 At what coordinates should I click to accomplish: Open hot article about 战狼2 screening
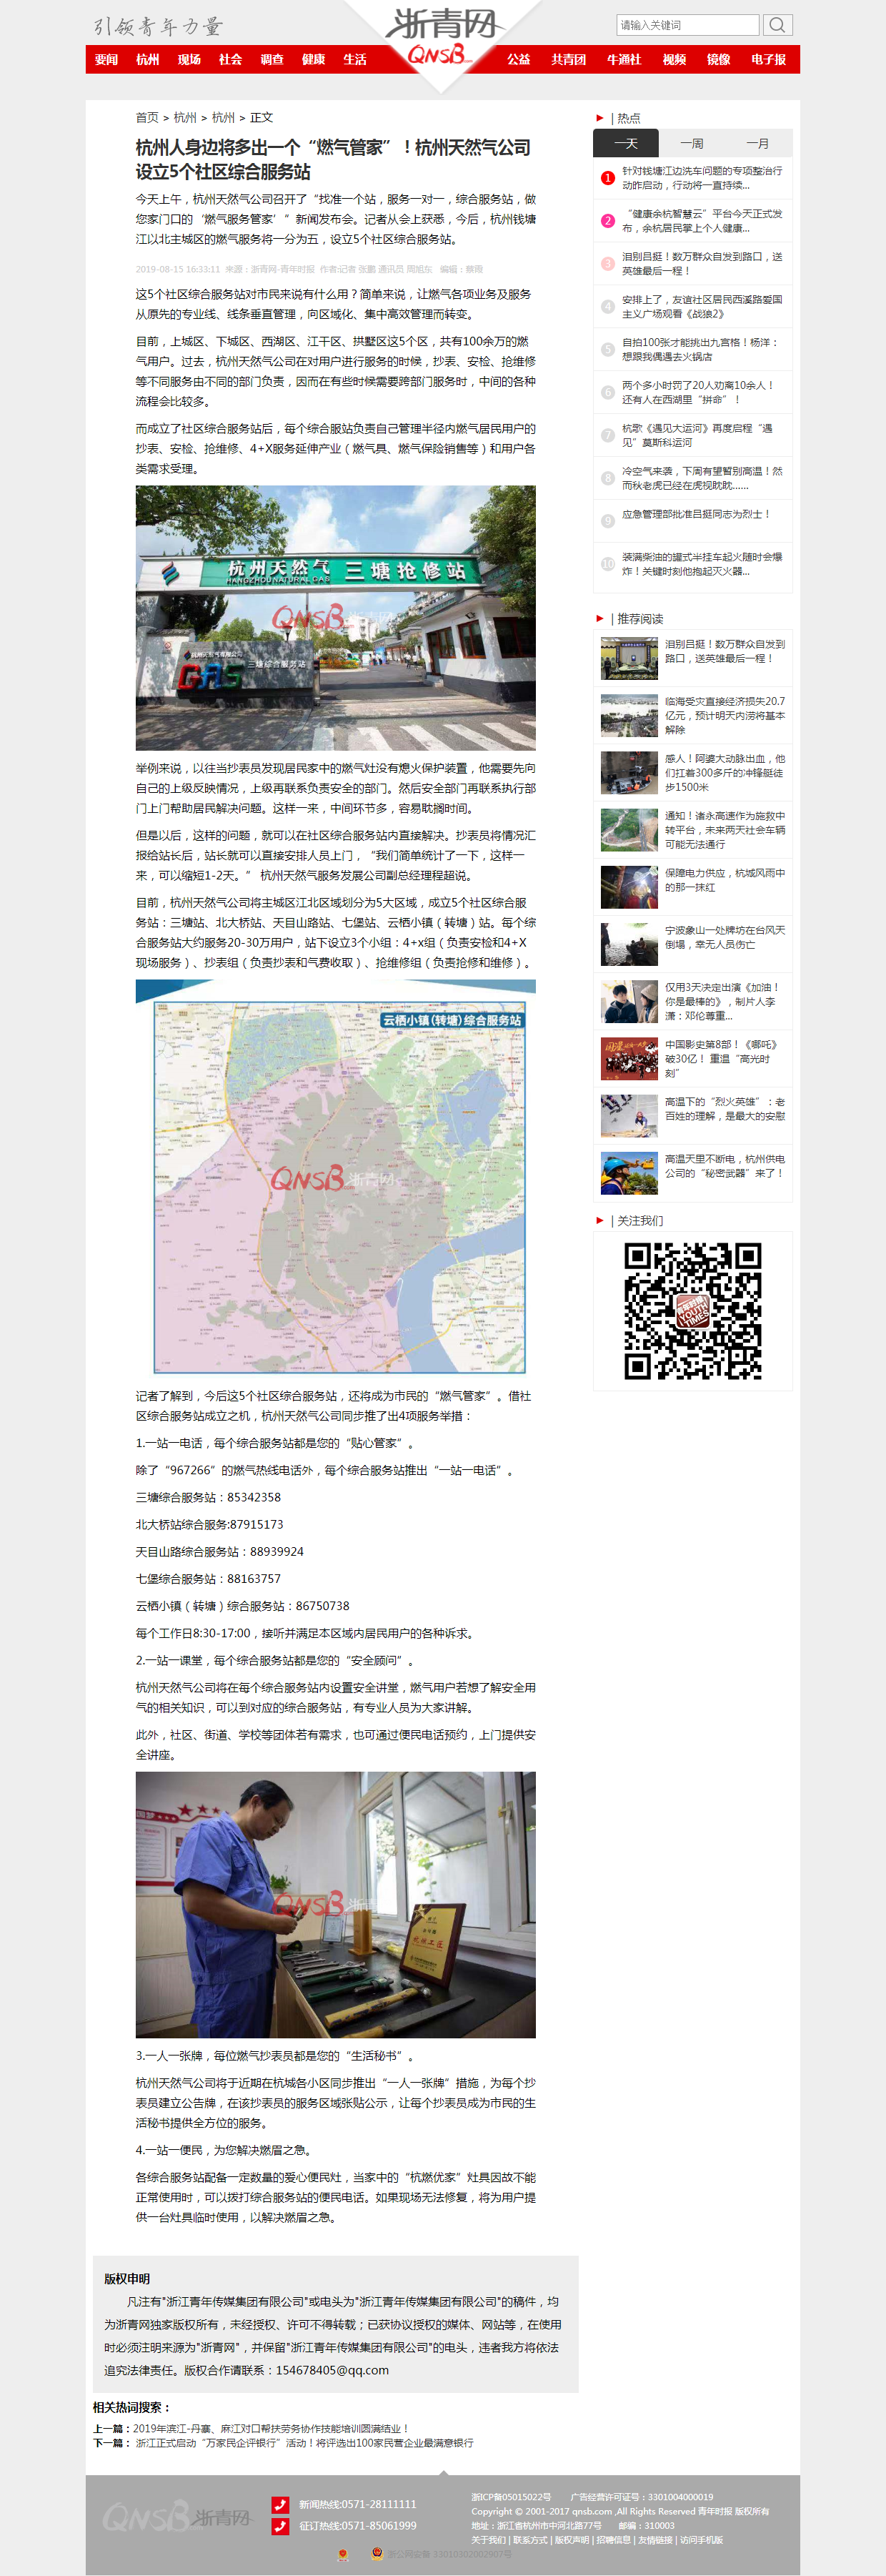coord(702,307)
